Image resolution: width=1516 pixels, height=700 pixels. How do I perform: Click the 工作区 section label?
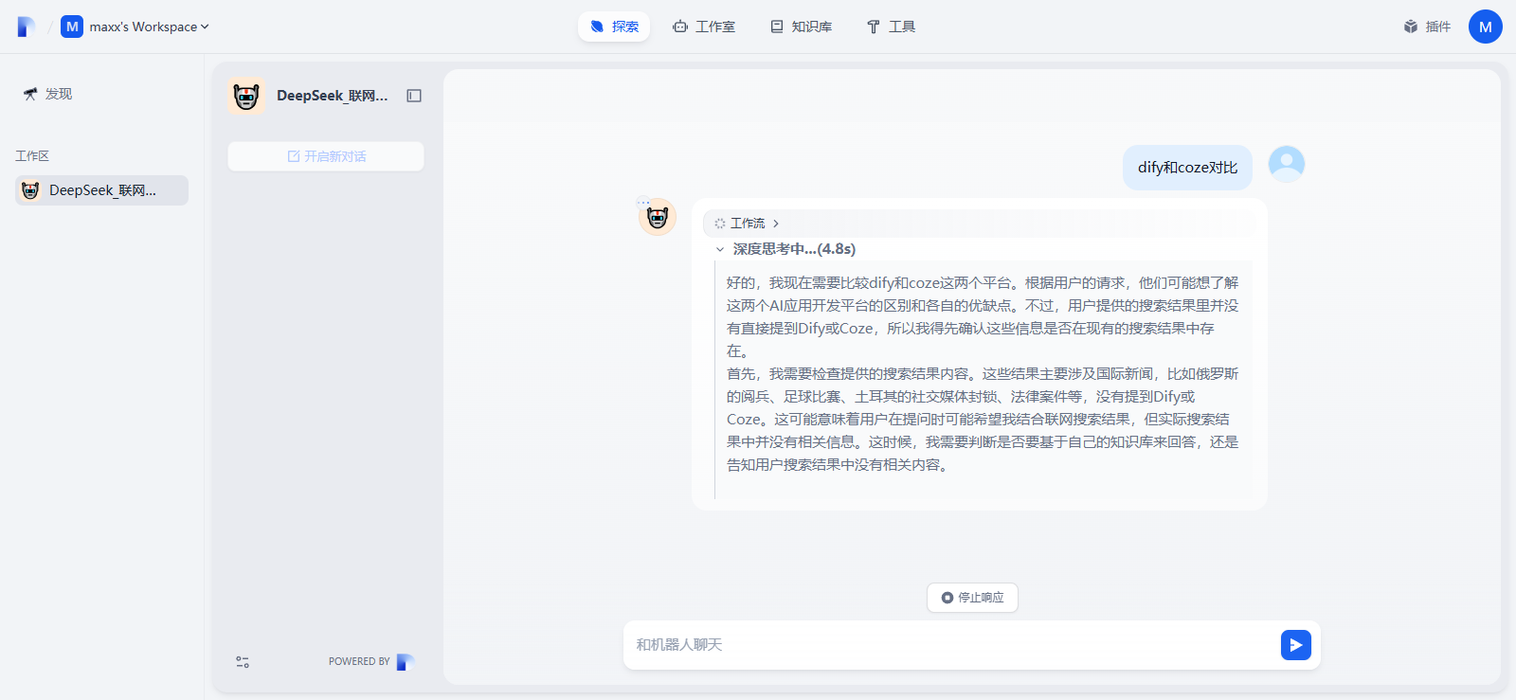32,156
